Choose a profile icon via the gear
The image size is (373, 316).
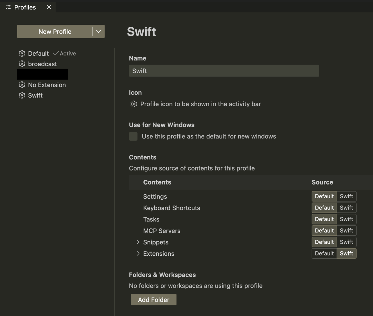point(134,104)
